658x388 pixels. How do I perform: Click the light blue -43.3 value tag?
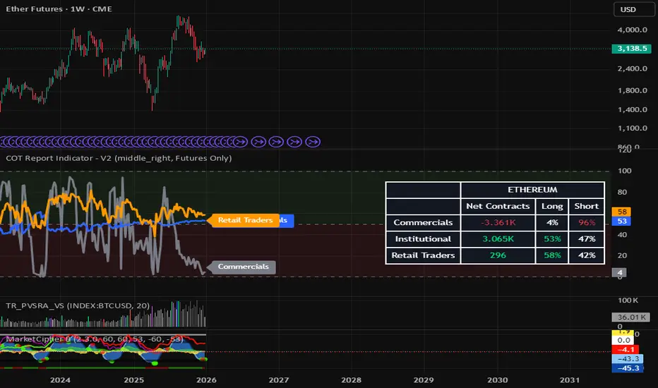click(628, 359)
